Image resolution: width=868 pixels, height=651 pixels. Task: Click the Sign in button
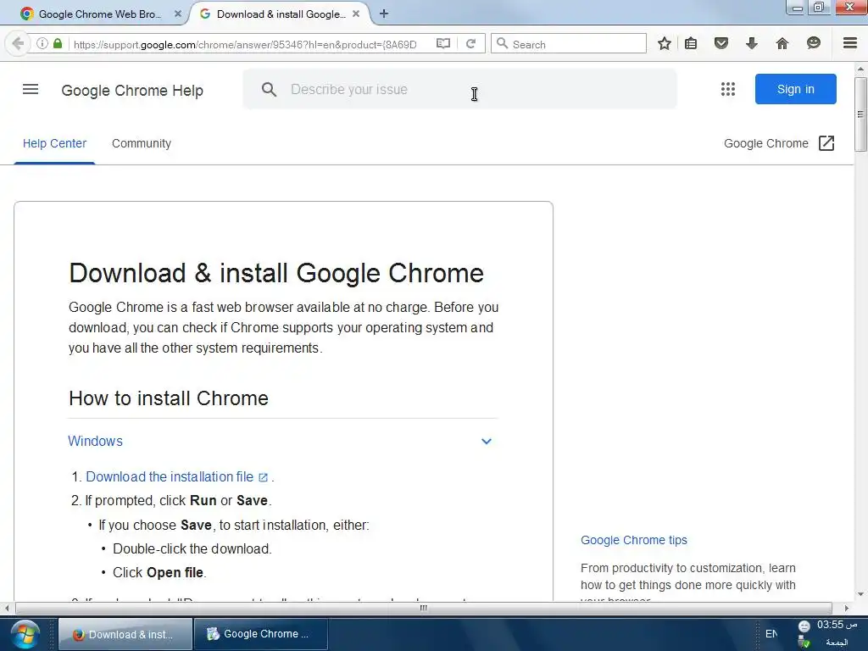pyautogui.click(x=795, y=89)
